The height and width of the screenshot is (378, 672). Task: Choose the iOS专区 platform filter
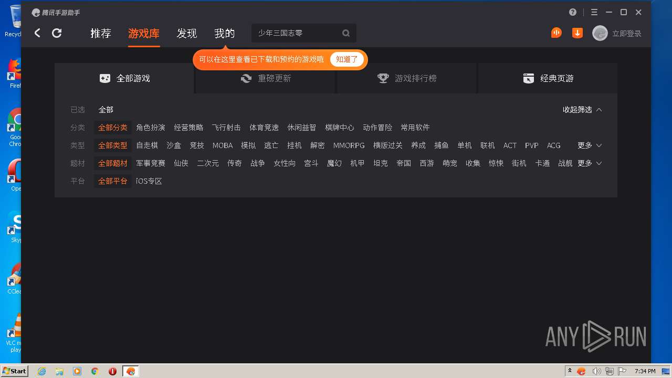click(x=149, y=181)
